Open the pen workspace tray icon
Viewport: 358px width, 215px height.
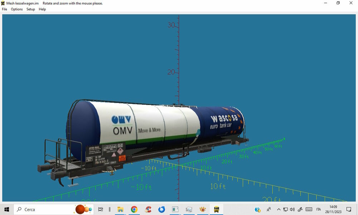(300, 209)
